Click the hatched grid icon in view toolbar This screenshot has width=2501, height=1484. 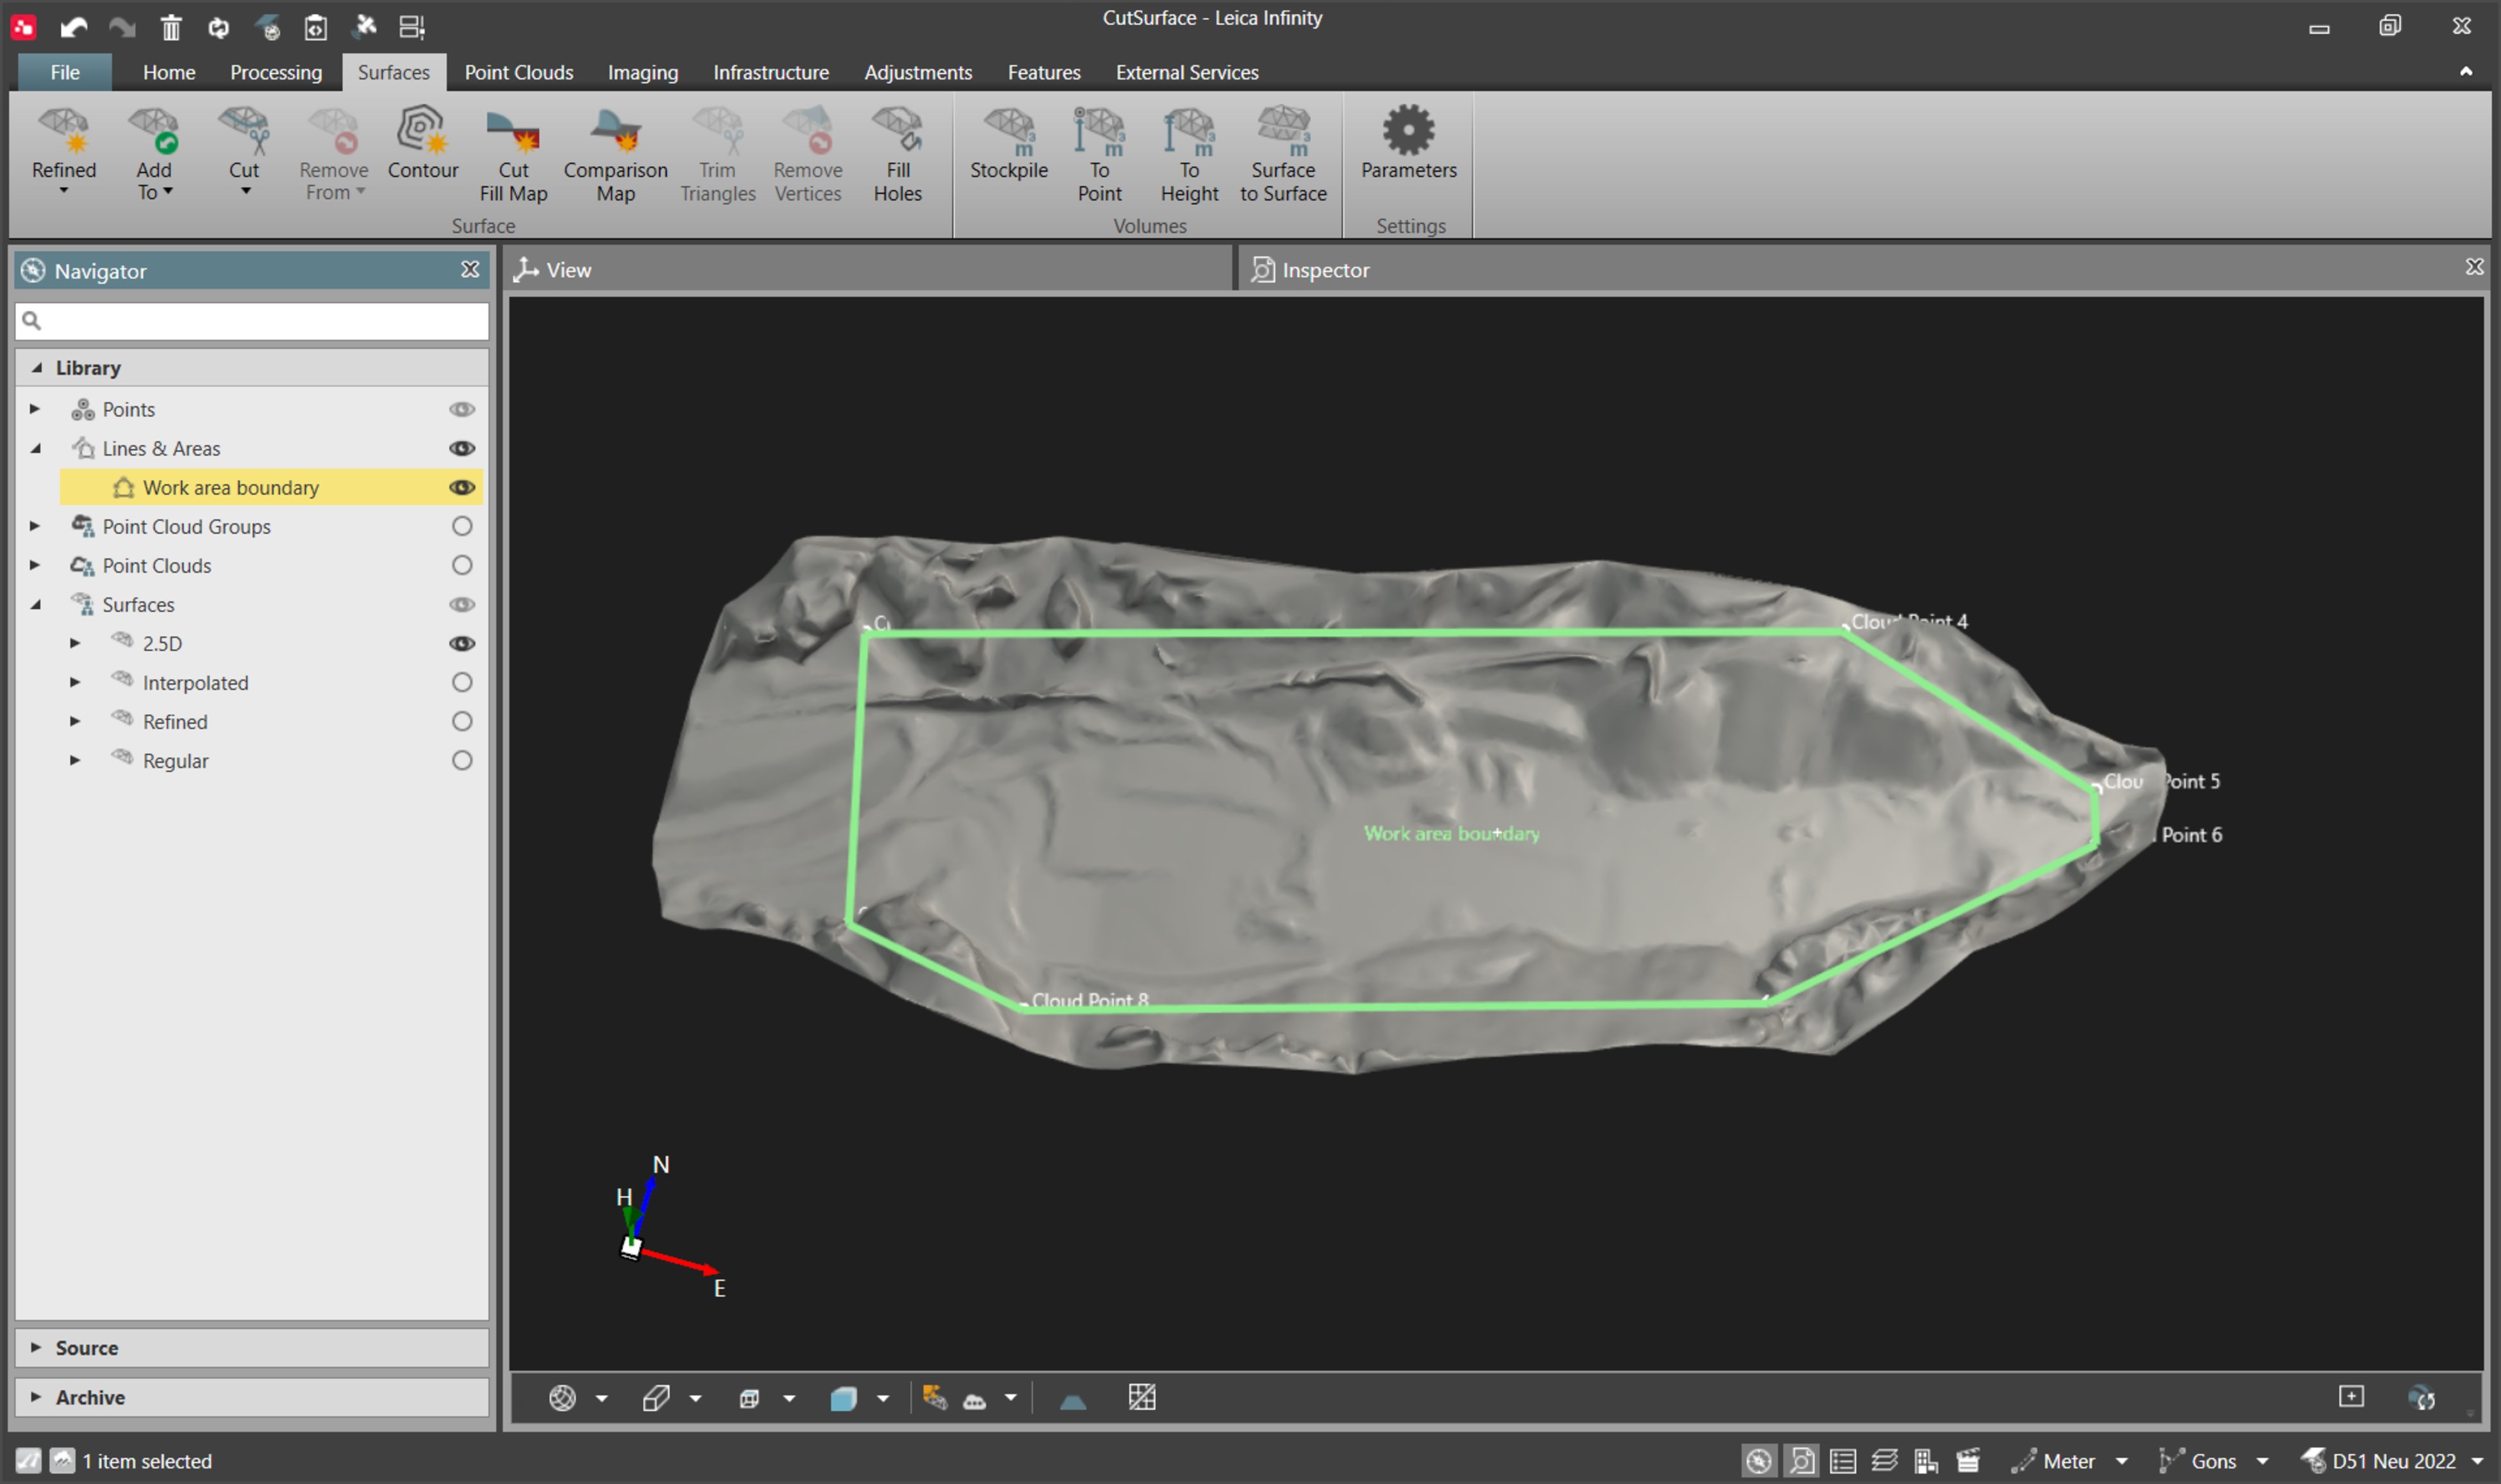pos(1142,1397)
